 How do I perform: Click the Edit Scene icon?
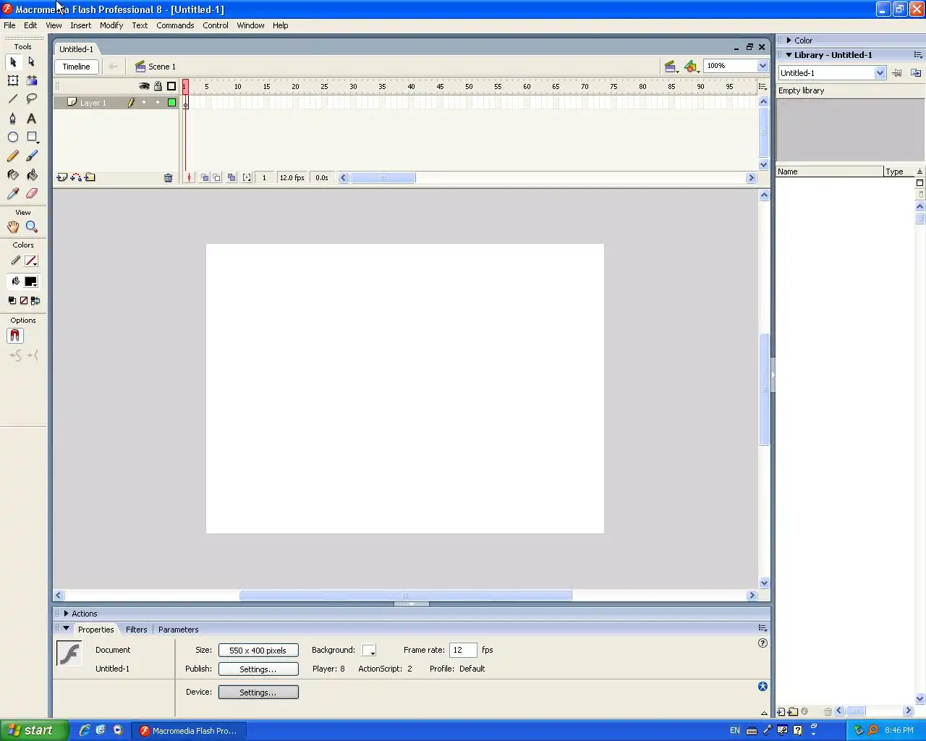pos(671,67)
